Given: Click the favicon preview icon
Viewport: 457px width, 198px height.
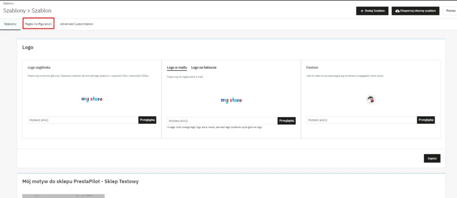Looking at the screenshot, I should tap(370, 99).
